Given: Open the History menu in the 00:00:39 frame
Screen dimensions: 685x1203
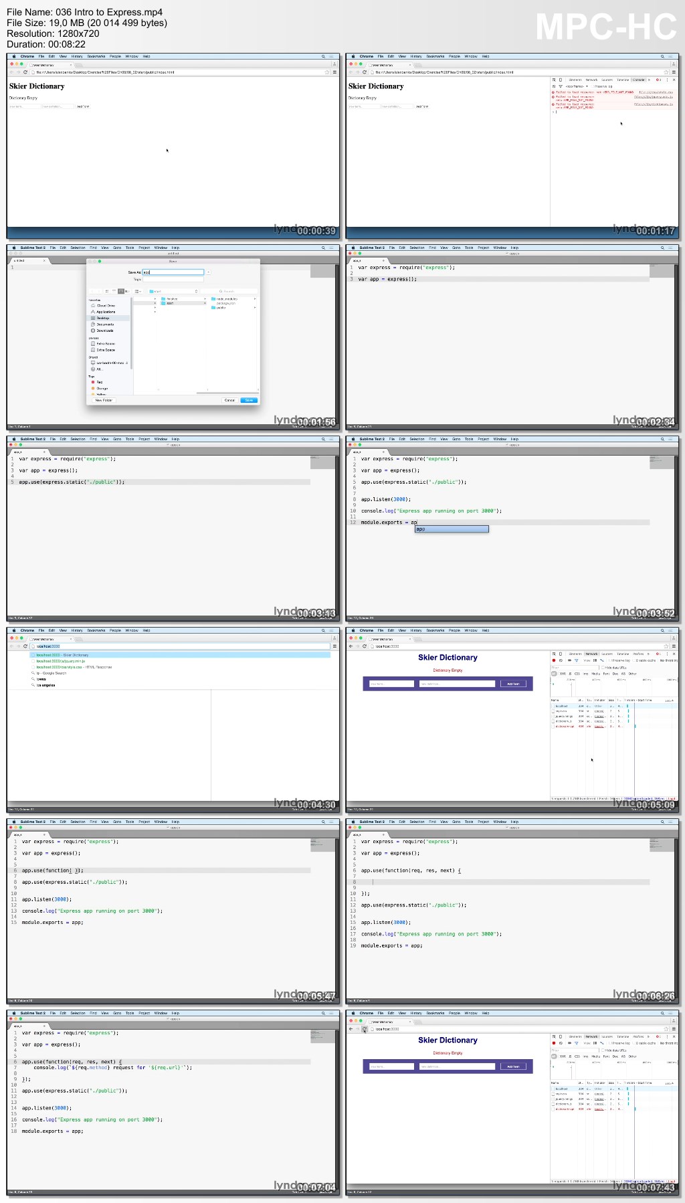Looking at the screenshot, I should (x=77, y=56).
